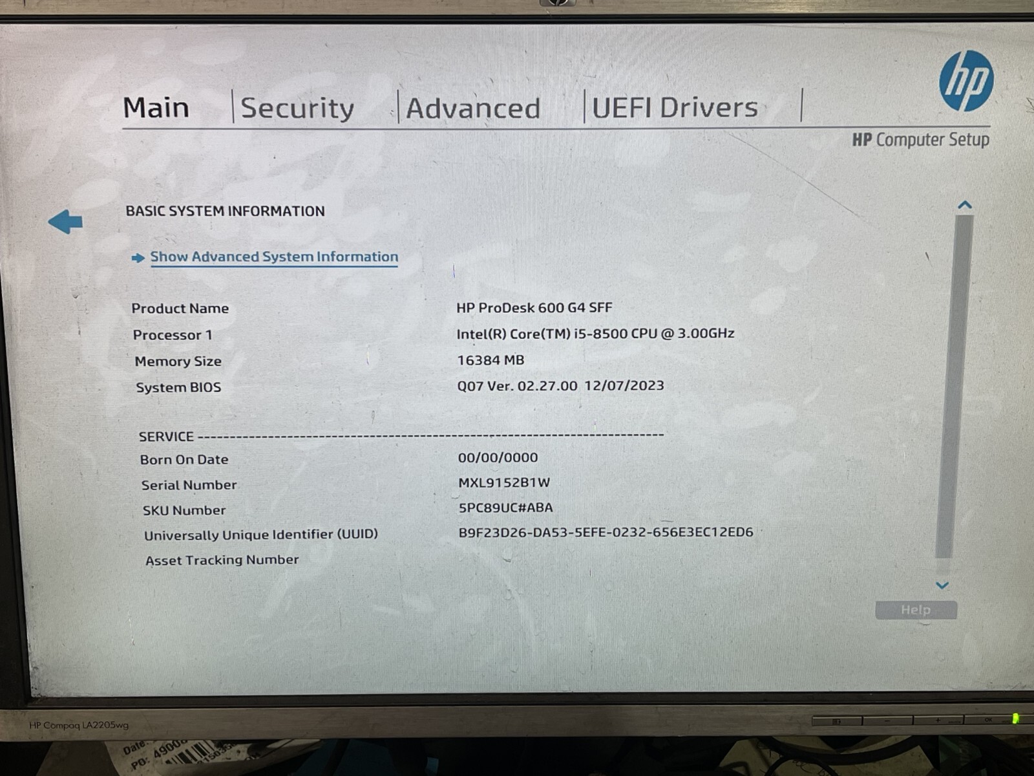Select the 00/00/0000 date value
The width and height of the screenshot is (1034, 776).
tap(498, 458)
